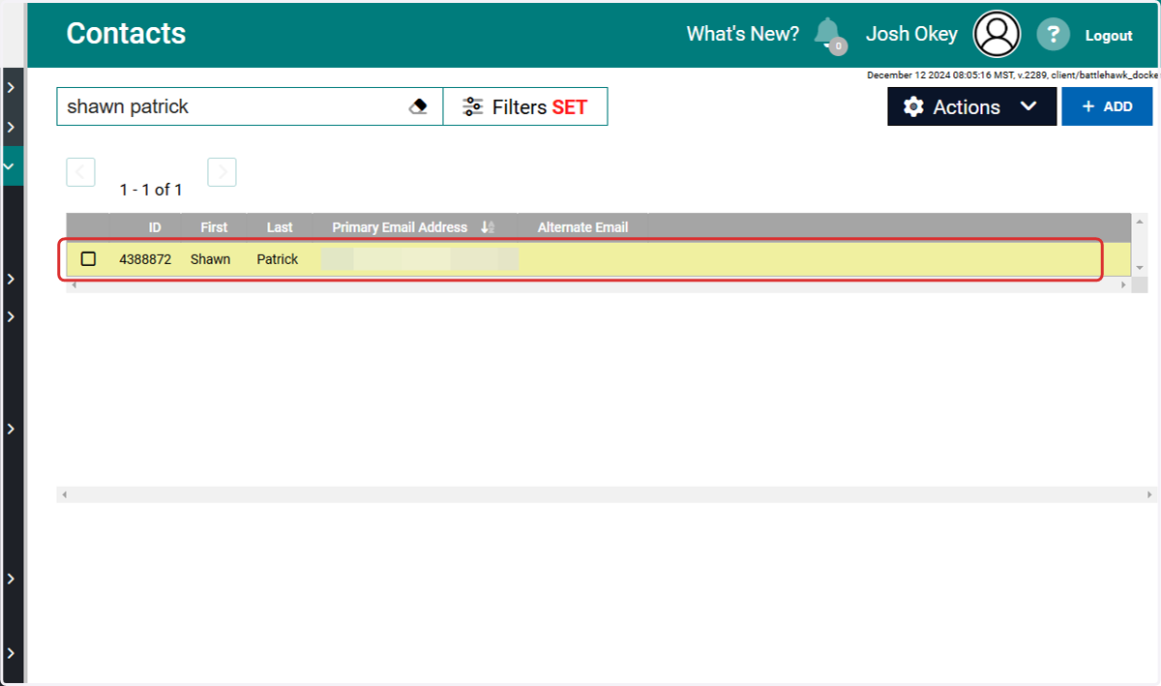Select the last name cell Patrick
This screenshot has width=1161, height=686.
point(278,259)
